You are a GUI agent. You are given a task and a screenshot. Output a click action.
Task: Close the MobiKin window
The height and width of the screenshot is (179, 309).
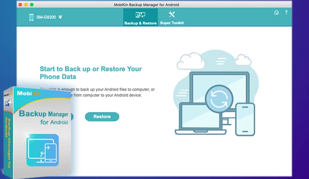pyautogui.click(x=20, y=4)
